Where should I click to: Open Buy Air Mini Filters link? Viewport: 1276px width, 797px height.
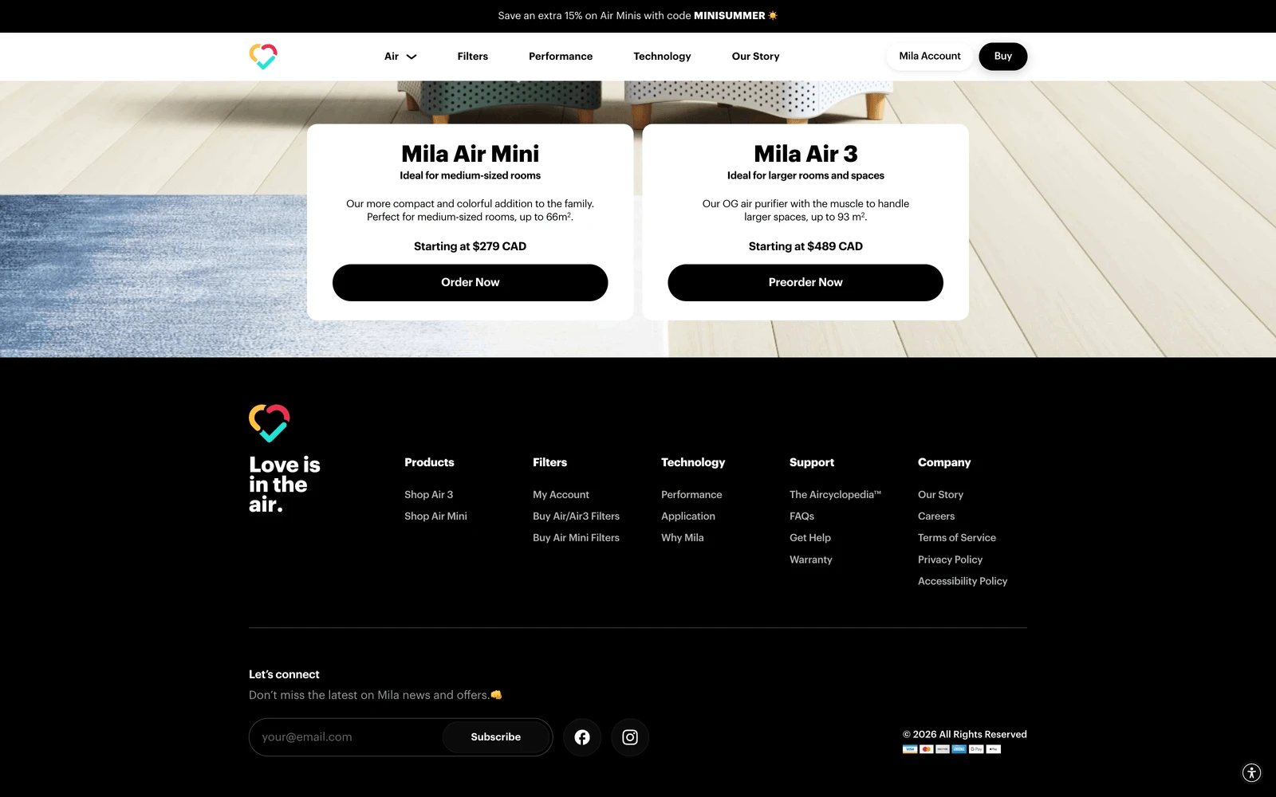576,538
